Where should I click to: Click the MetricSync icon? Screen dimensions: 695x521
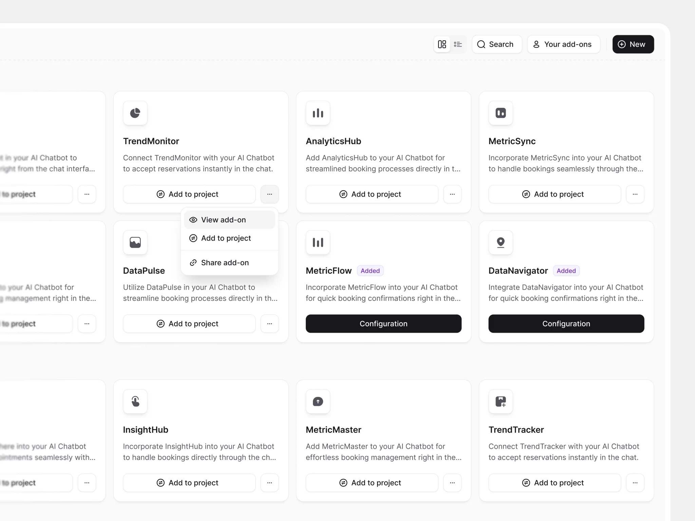click(x=501, y=113)
